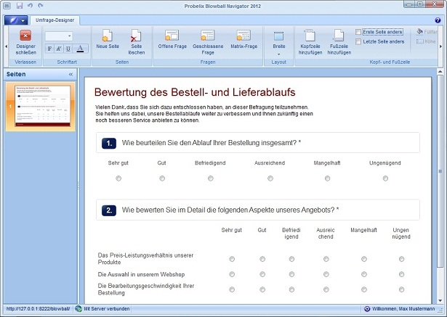Open the help question mark button

pos(439,20)
